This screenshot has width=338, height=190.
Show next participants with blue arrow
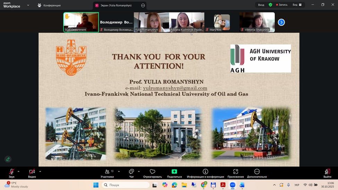click(x=281, y=22)
